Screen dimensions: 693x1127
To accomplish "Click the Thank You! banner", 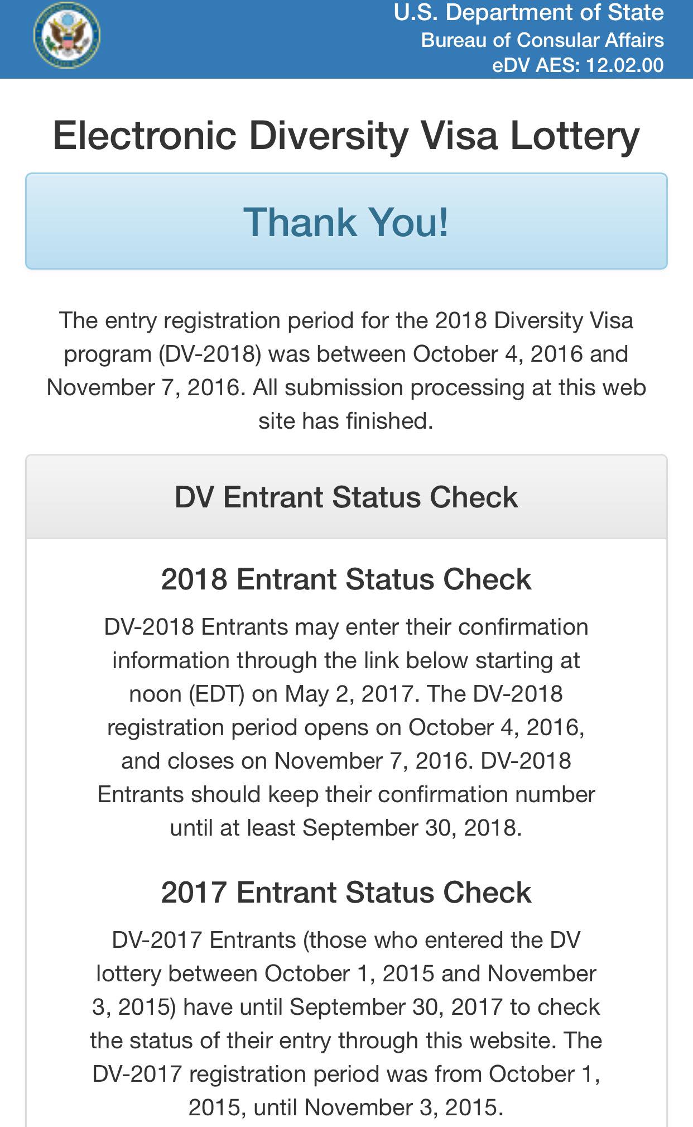I will (x=346, y=221).
